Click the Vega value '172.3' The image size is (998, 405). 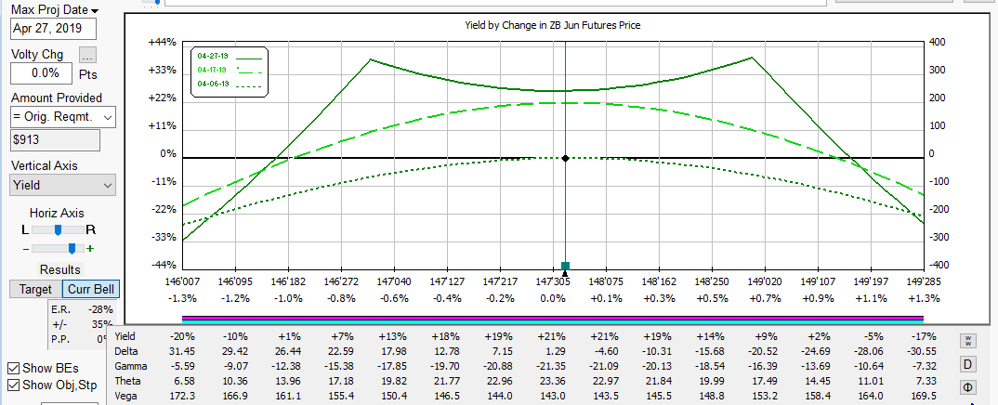(x=182, y=397)
